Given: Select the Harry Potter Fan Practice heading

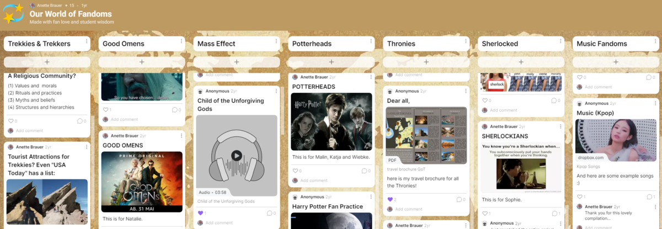Looking at the screenshot, I should [x=328, y=206].
